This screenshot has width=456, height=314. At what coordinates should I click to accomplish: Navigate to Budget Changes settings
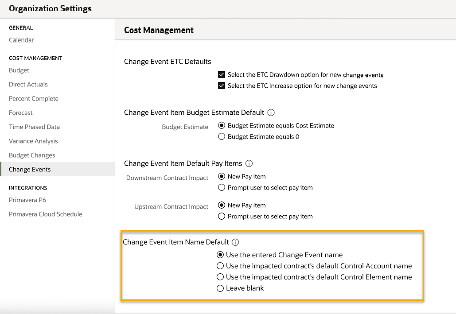click(x=32, y=155)
